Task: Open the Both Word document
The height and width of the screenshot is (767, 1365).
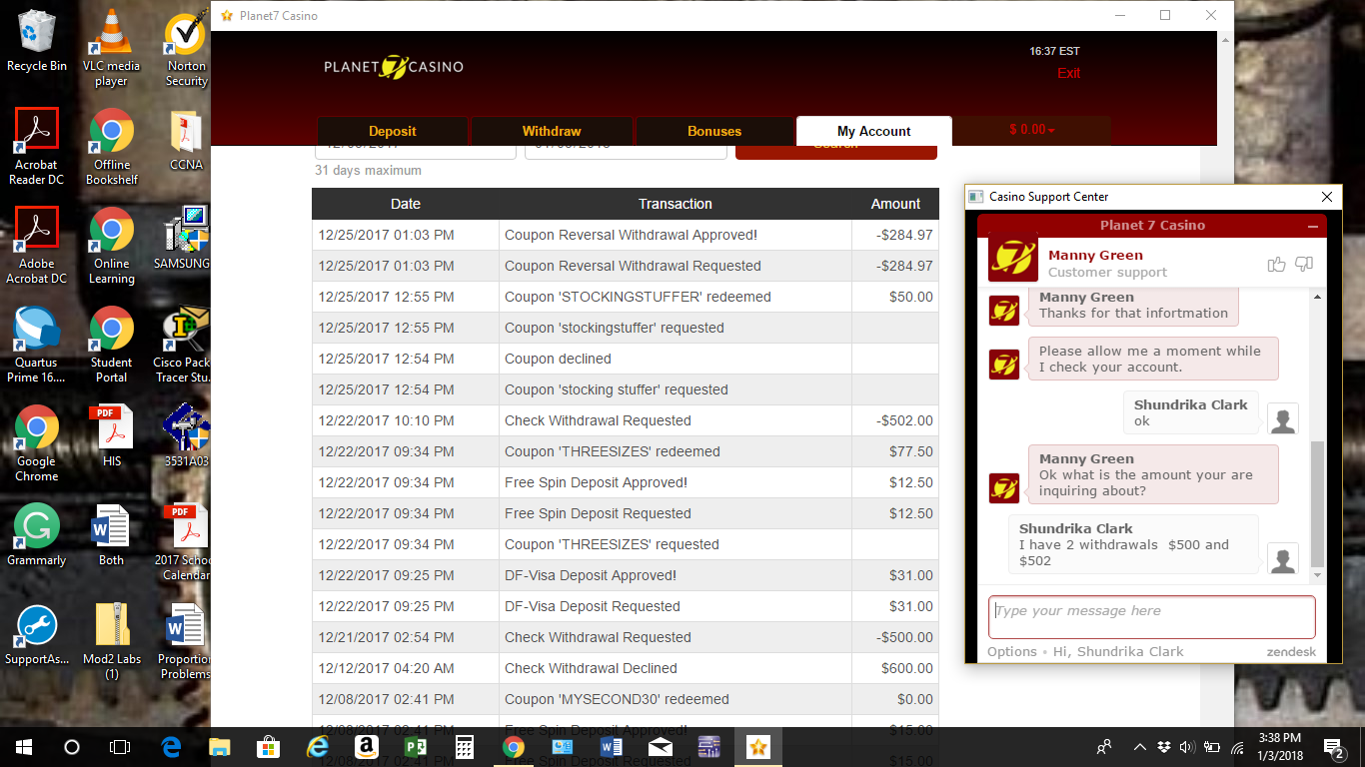Action: coord(111,534)
